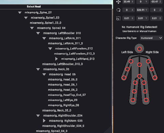The height and width of the screenshot is (133, 164).
Task: Select left side foot joint circle
Action: tap(133, 100)
